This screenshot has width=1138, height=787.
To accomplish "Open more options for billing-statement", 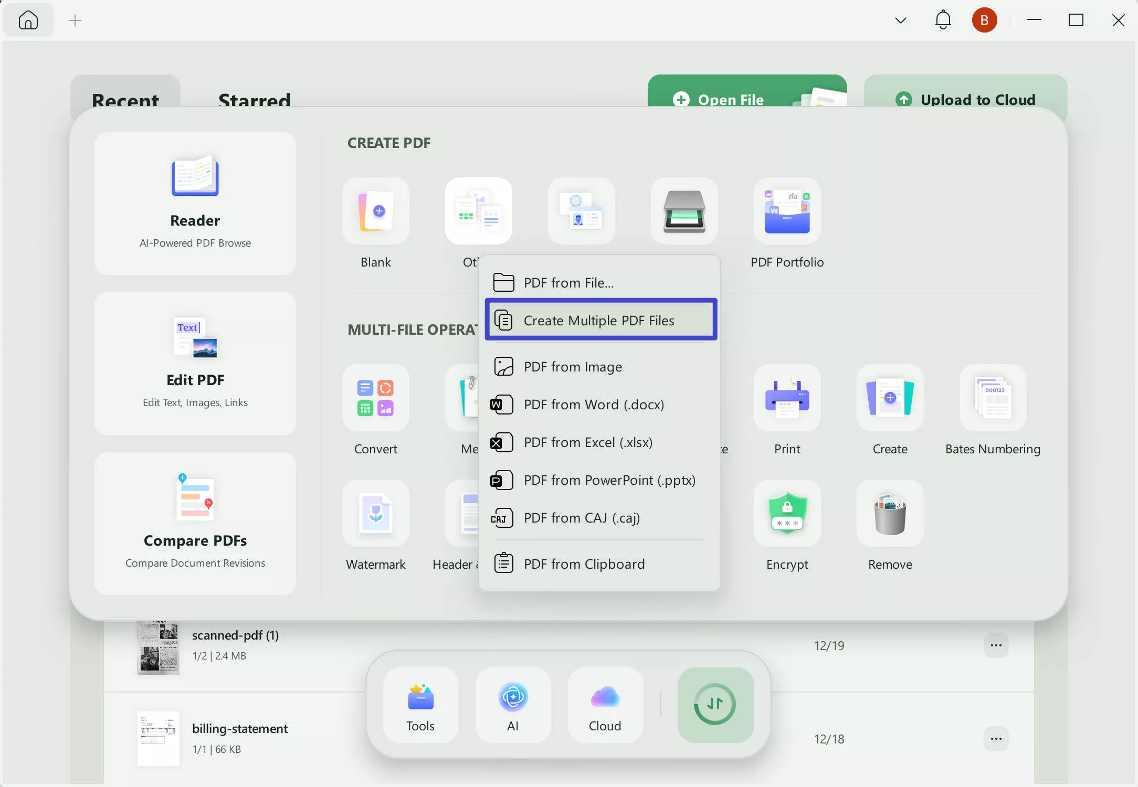I will pos(996,739).
